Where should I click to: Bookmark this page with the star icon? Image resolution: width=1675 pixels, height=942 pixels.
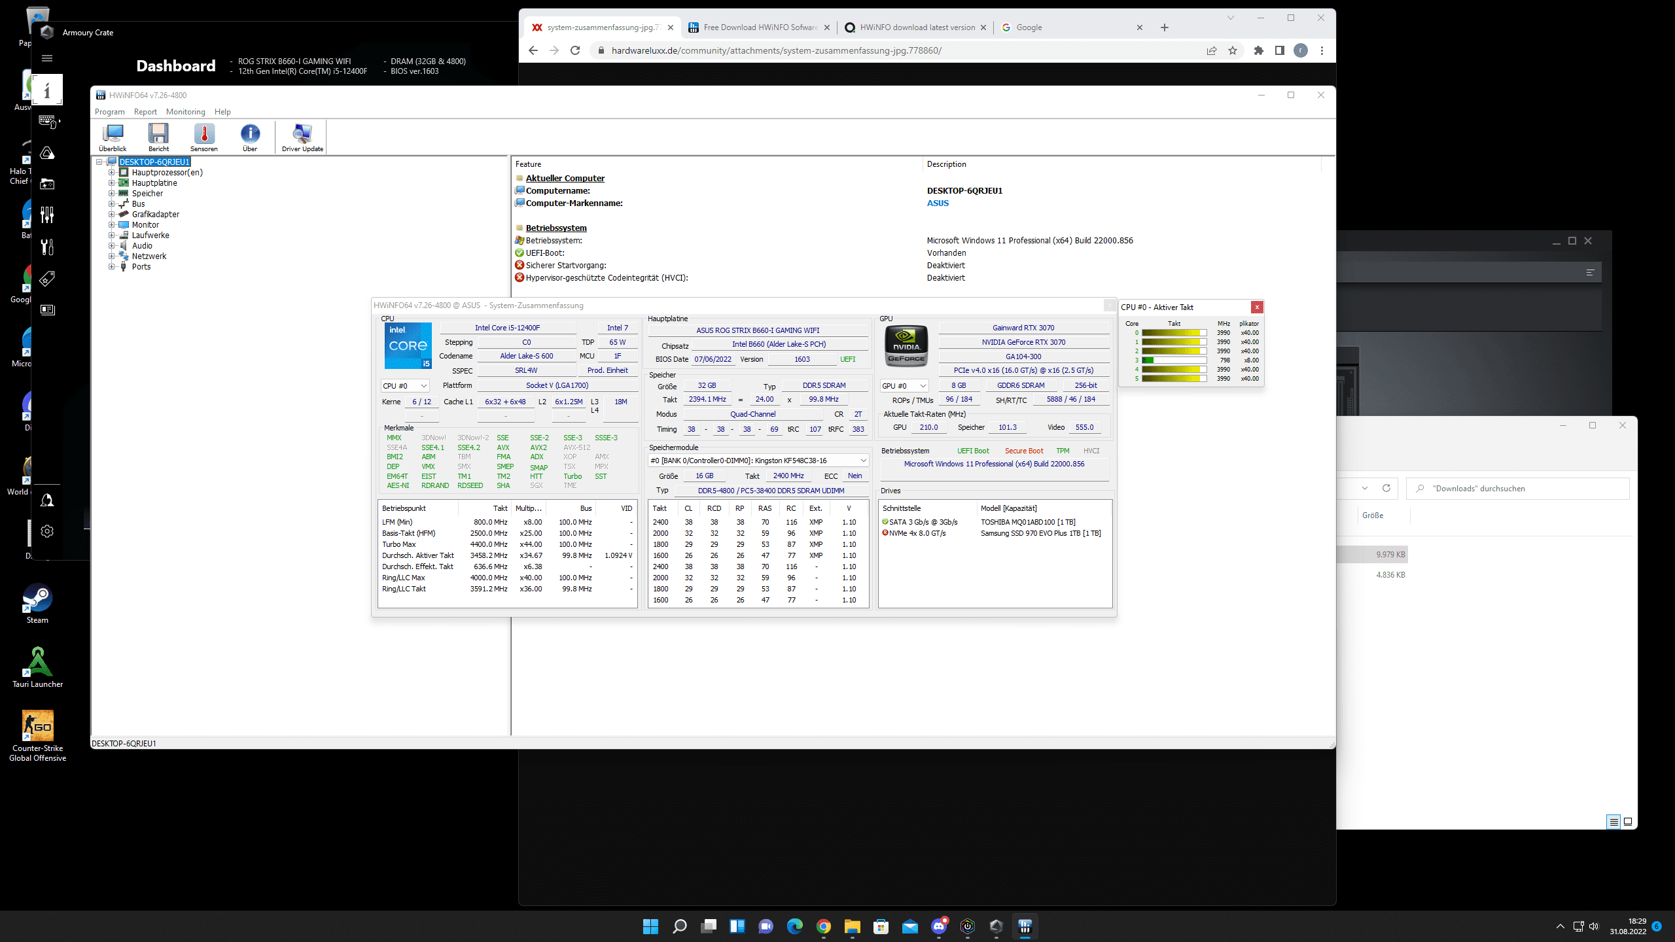click(x=1233, y=50)
